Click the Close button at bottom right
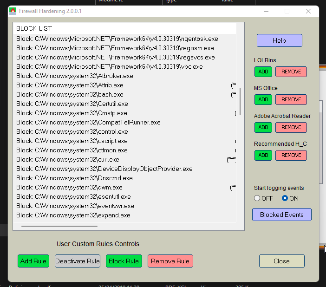This screenshot has width=326, height=287. tap(281, 261)
